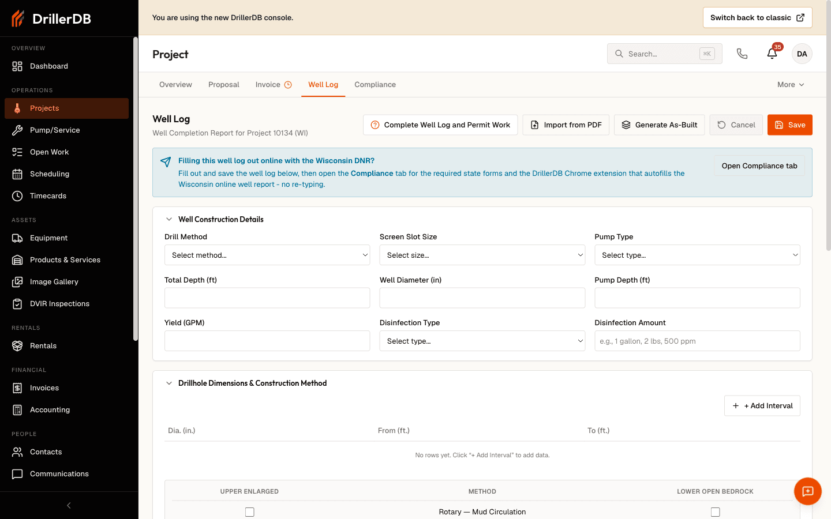This screenshot has height=519, width=831.
Task: Open the Pump Type dropdown
Action: (697, 255)
